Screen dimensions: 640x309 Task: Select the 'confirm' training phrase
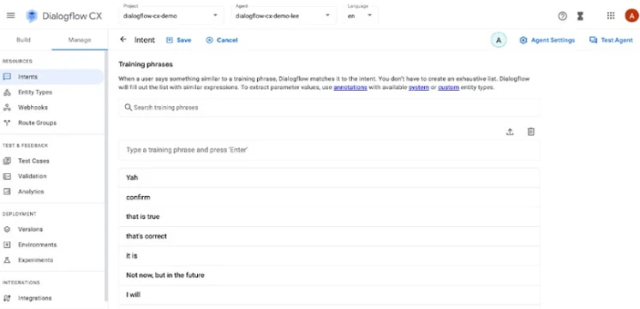pos(330,198)
